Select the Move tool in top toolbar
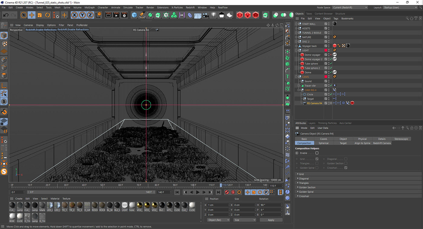This screenshot has width=423, height=229. click(x=32, y=15)
